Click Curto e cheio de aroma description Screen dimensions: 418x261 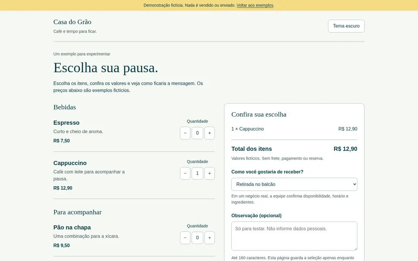point(78,131)
